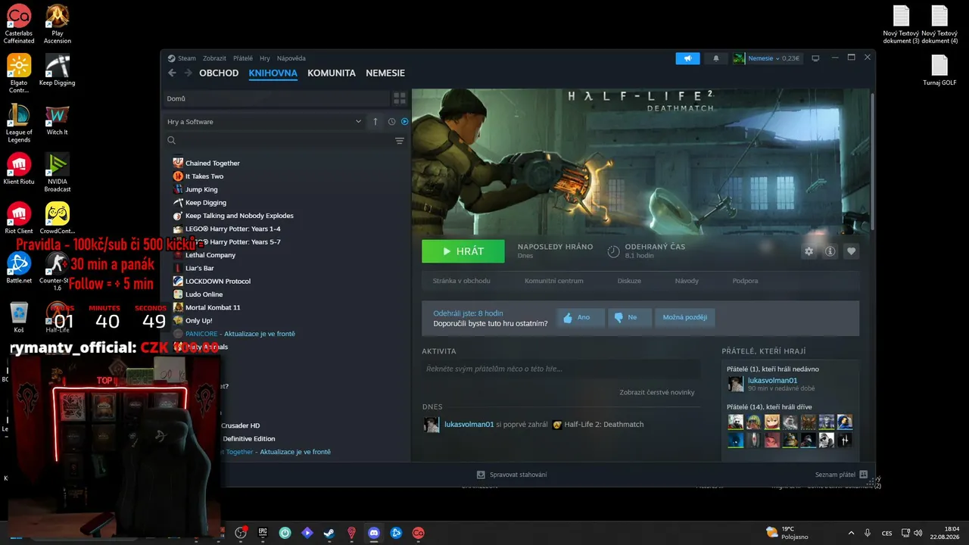Open the Podpora link
969x545 pixels.
click(745, 281)
